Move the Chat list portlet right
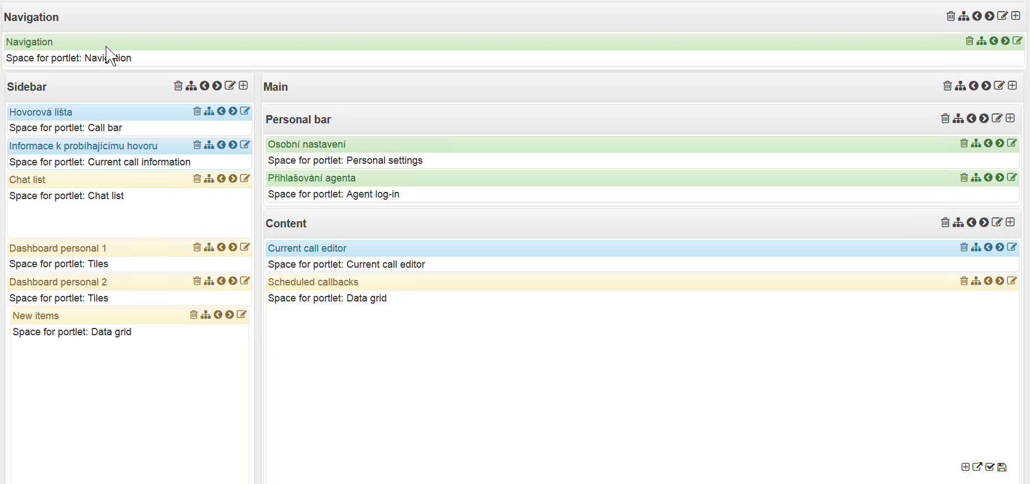 tap(233, 179)
